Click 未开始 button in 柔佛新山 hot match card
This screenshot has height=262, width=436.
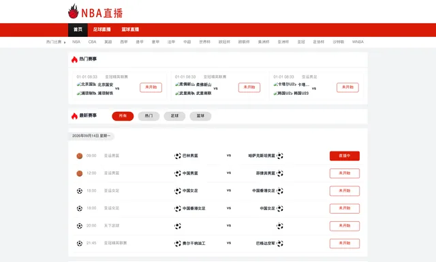pos(249,87)
